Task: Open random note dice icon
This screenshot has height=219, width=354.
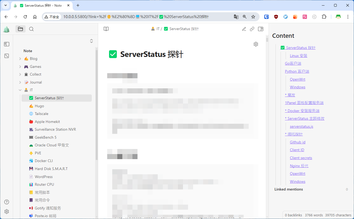Action: tap(7, 56)
